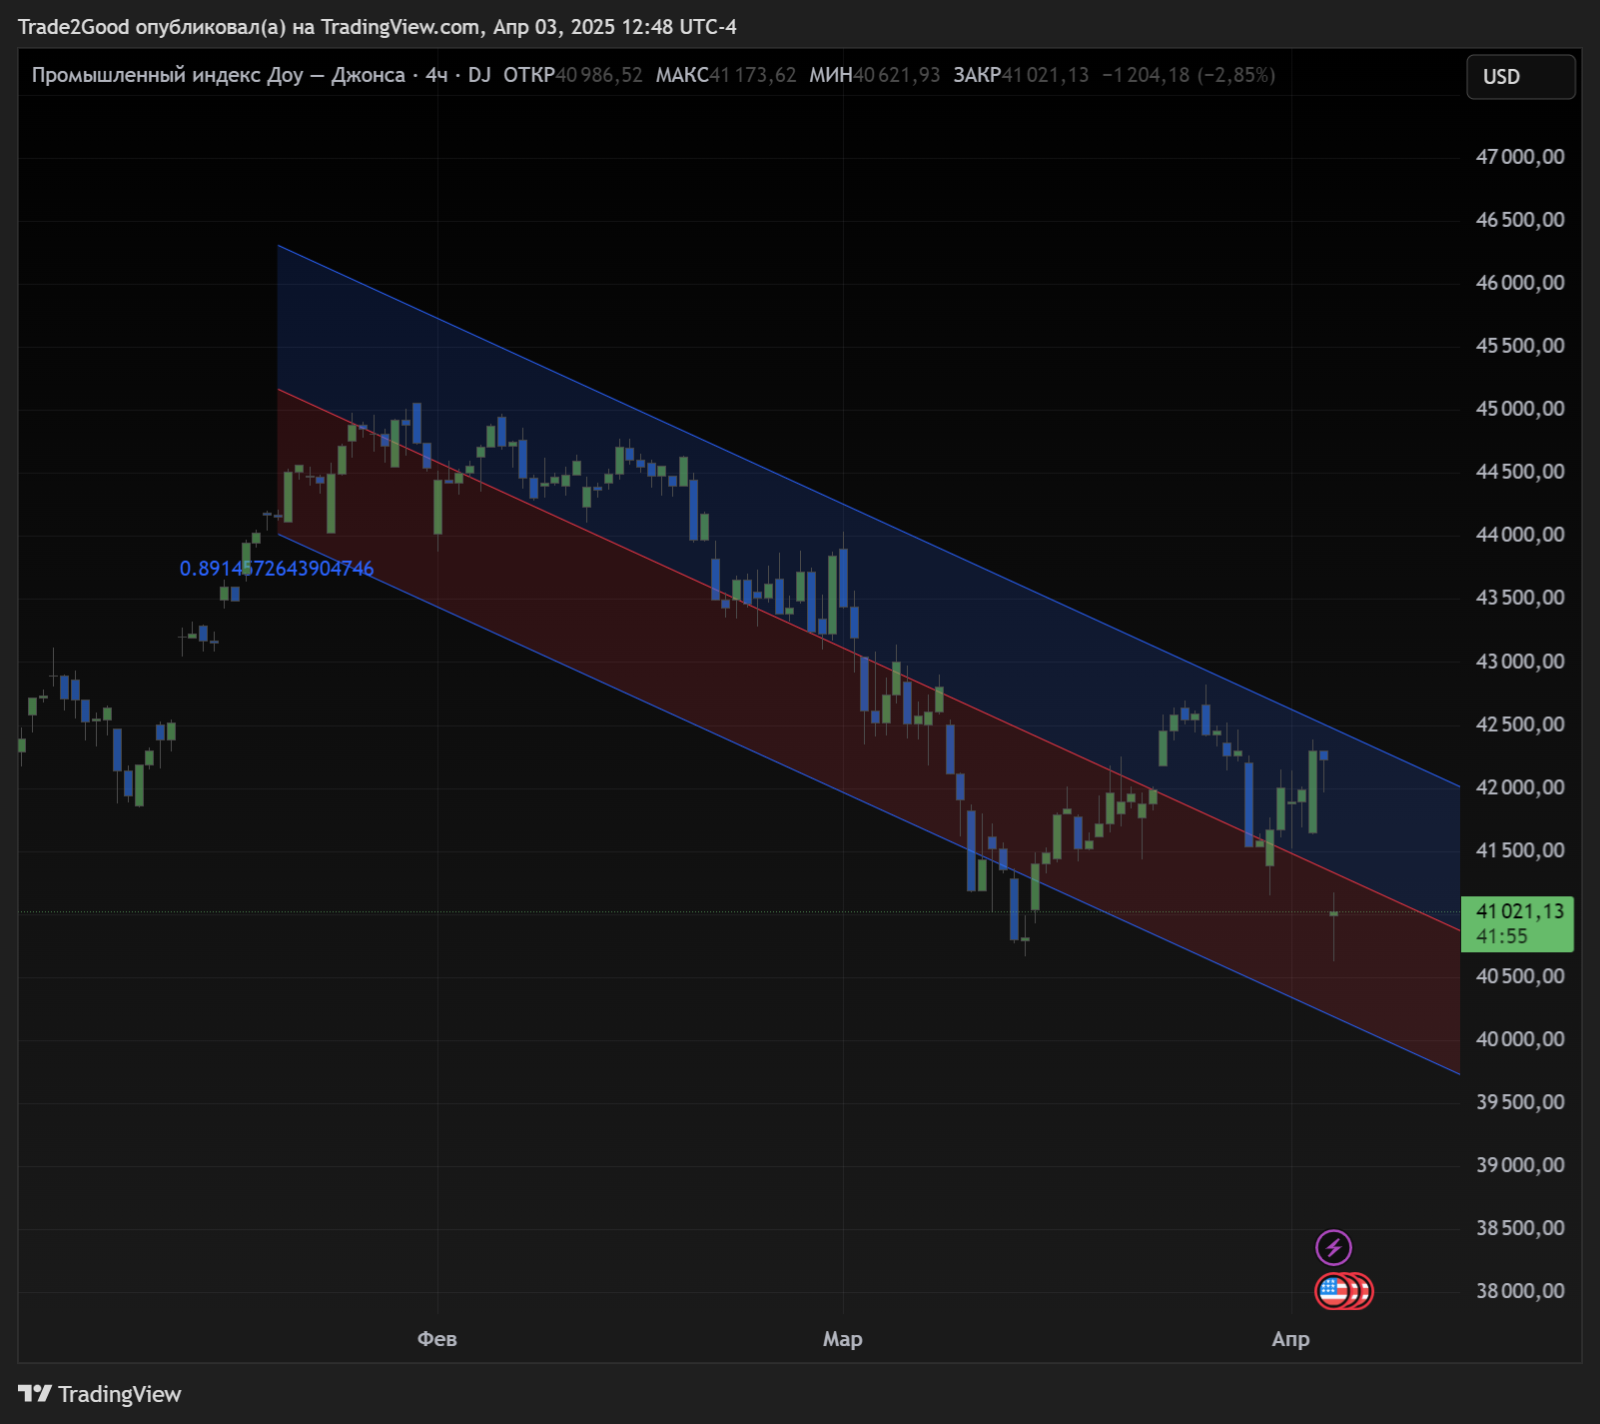Click the −1 204,18 (−2,85%) change value
The height and width of the screenshot is (1424, 1600).
click(1189, 75)
